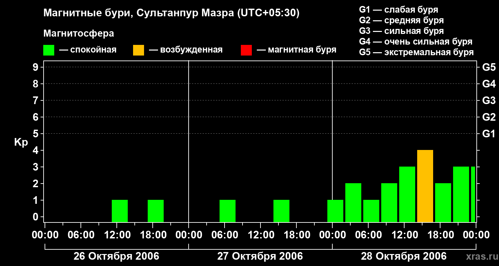The height and width of the screenshot is (266, 499).
Task: Click the Kp 2 bar right of the orange bar
Action: 443,202
